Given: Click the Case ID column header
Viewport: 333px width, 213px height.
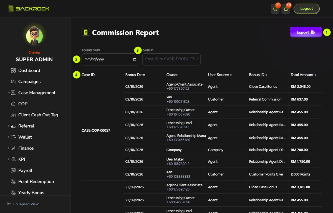Looking at the screenshot, I should pos(88,75).
